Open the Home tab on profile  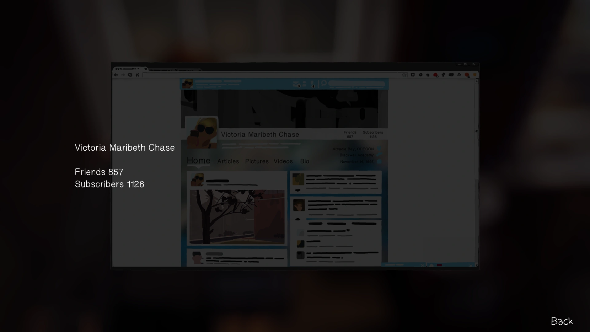tap(199, 161)
